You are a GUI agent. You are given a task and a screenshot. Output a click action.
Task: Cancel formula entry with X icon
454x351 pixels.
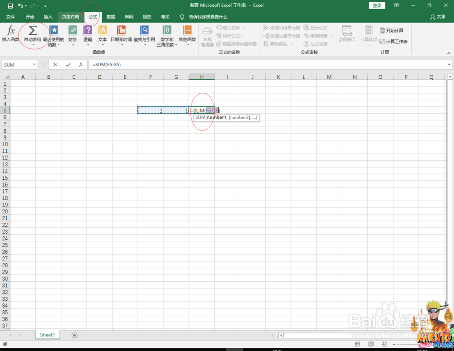(x=55, y=65)
